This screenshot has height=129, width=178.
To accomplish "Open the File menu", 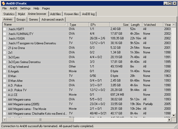I will coord(4,8).
